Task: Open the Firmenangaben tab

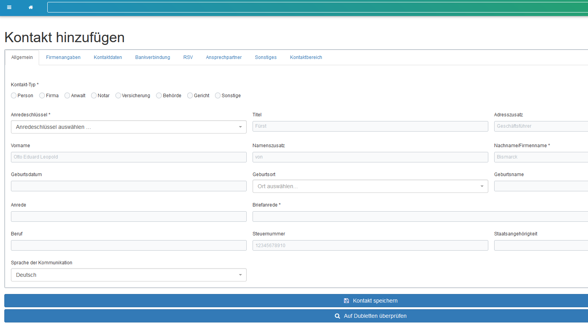Action: 63,57
